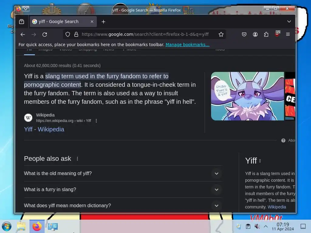Click the uBlock extension icon showing 15
The height and width of the screenshot is (233, 311).
(277, 34)
